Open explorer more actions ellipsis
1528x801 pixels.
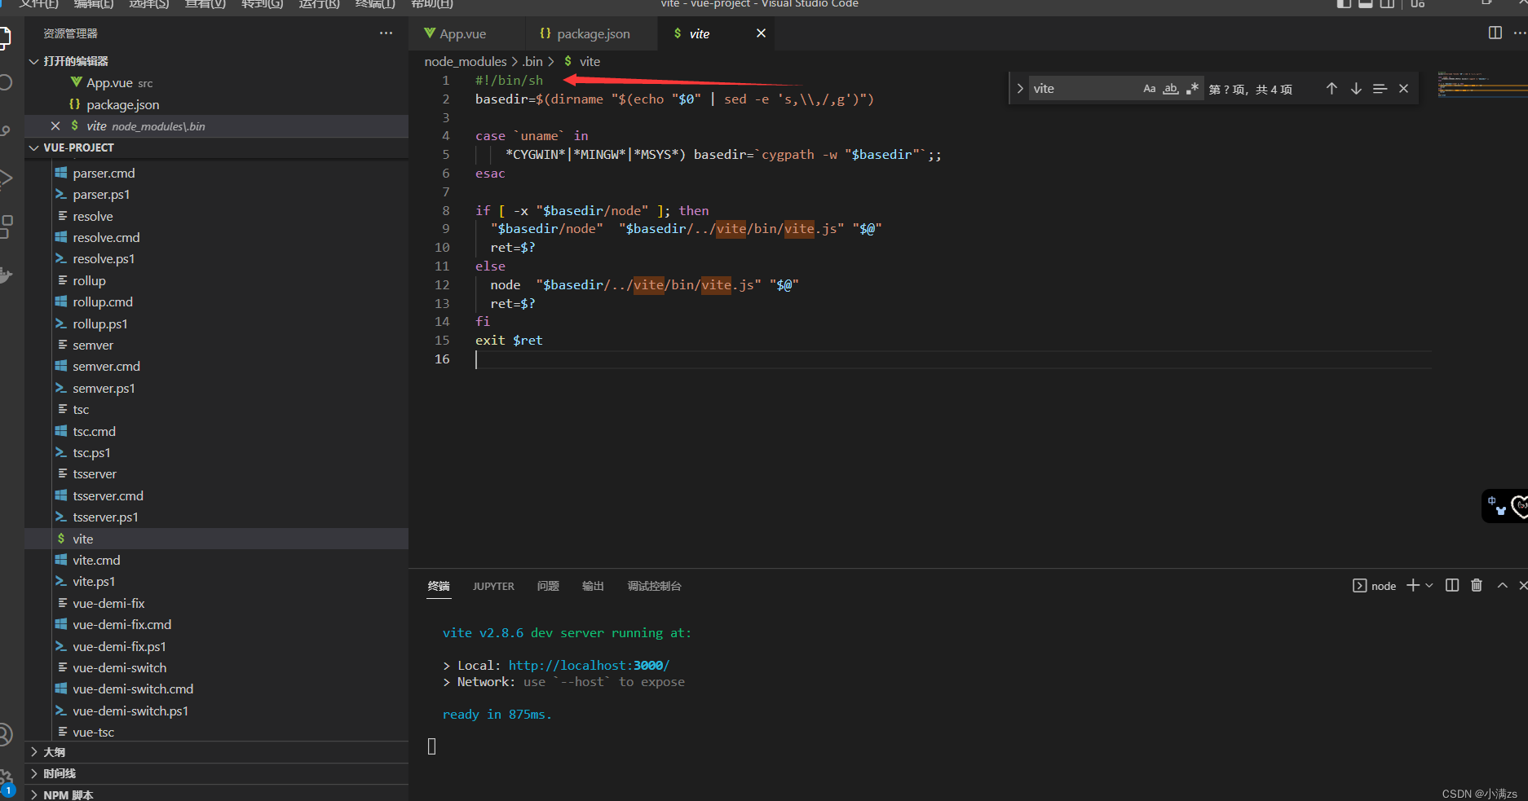point(386,33)
